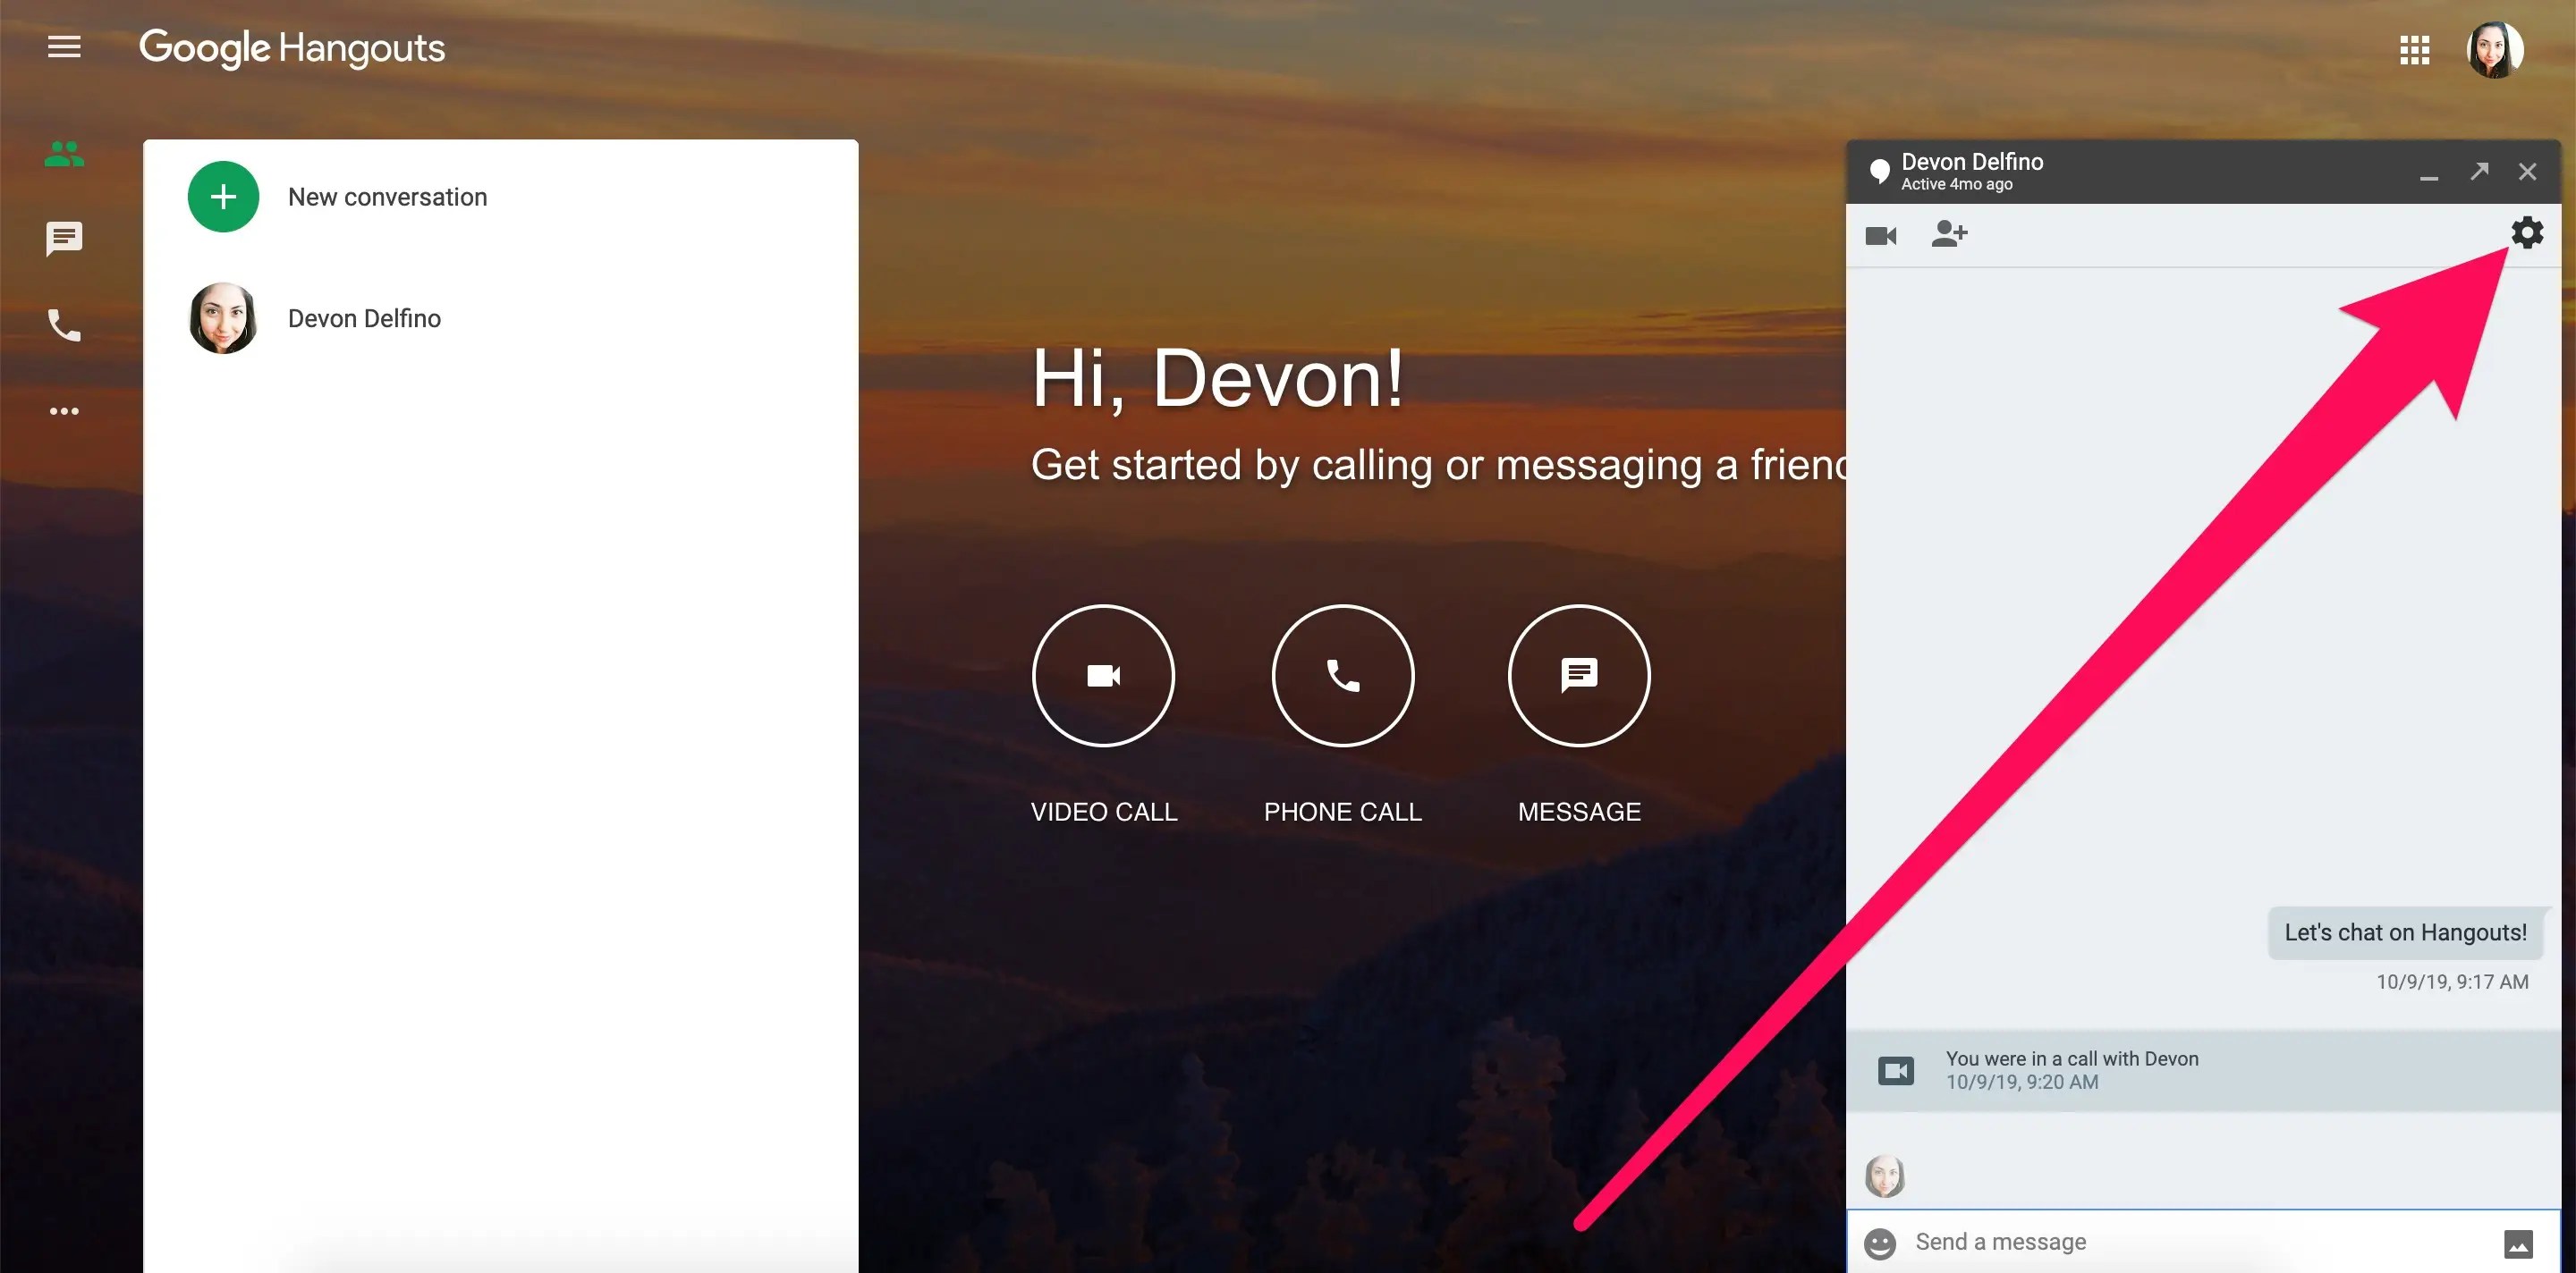This screenshot has width=2576, height=1273.
Task: Open the emoji picker in the chat
Action: pos(1880,1243)
